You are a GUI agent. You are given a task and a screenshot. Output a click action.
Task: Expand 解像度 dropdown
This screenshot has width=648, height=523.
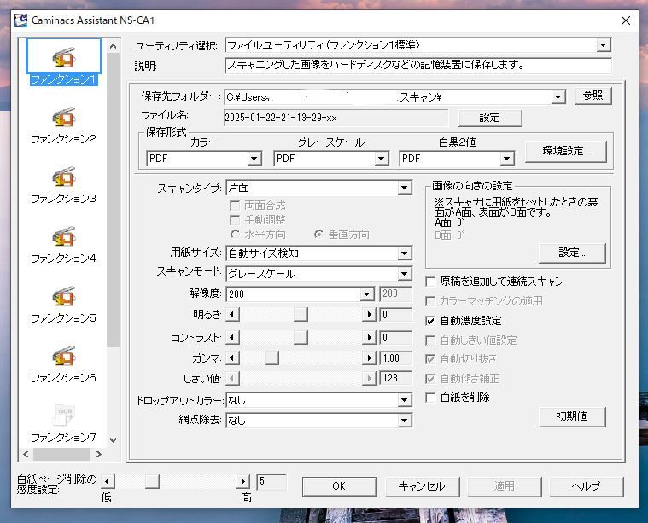click(x=366, y=294)
